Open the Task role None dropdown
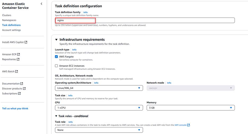Viewport: 248px width, 134px height. tap(99, 130)
